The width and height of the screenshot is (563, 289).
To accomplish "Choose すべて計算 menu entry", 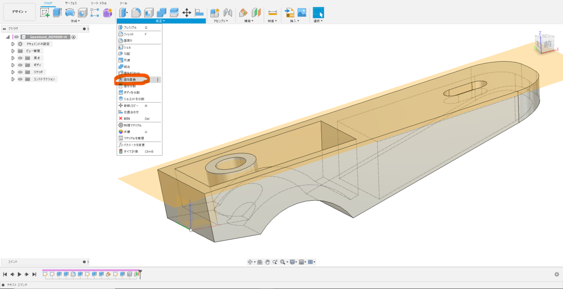I will tap(139, 152).
